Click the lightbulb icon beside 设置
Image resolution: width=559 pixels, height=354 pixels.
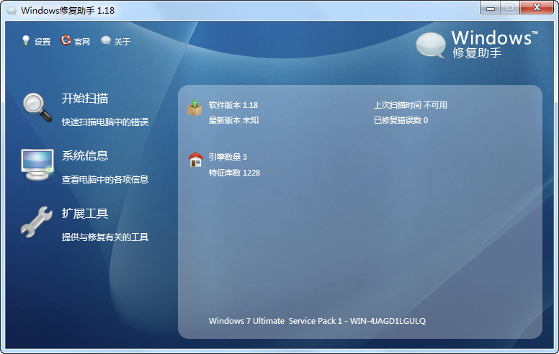(x=26, y=40)
